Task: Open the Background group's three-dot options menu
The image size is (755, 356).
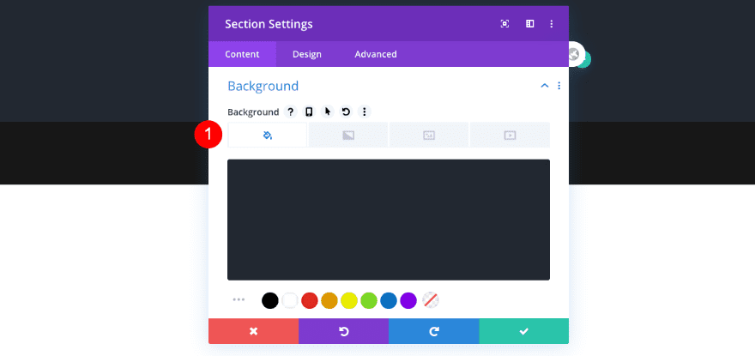Action: pos(559,86)
